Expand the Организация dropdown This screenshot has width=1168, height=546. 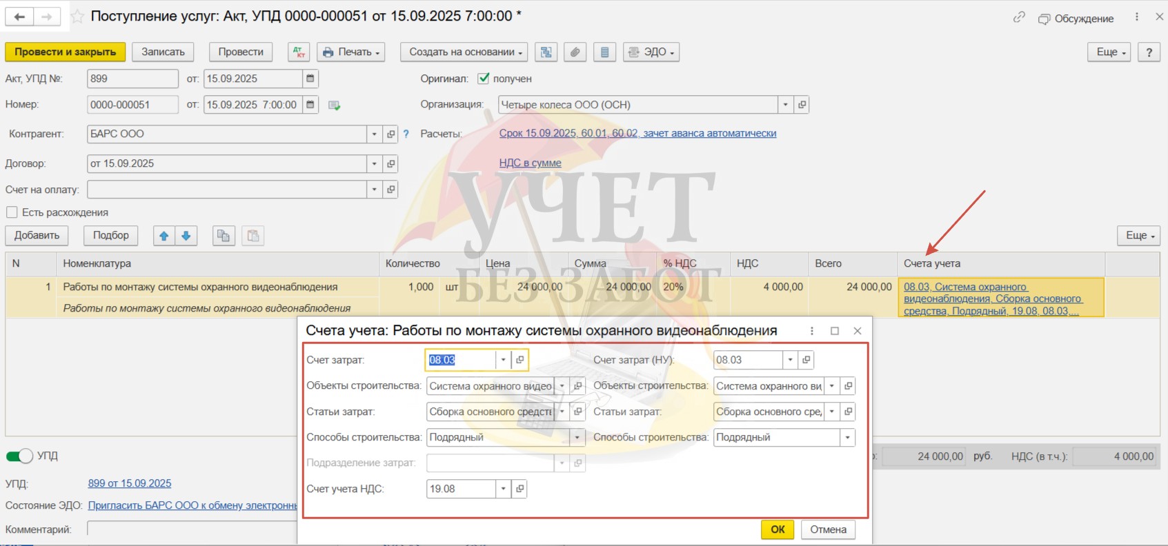coord(785,105)
